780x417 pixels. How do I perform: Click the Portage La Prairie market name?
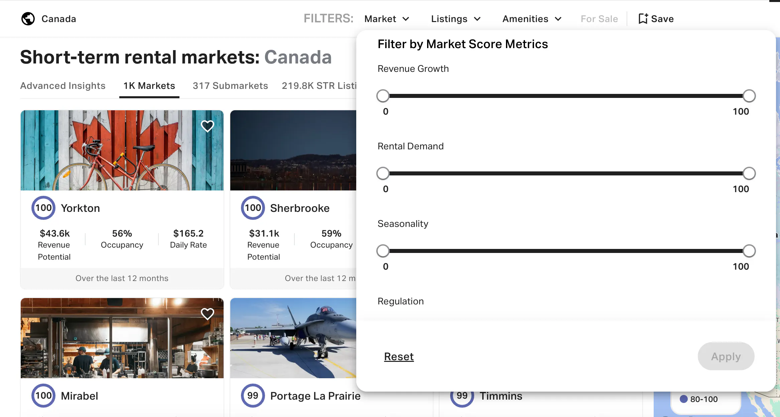point(315,396)
